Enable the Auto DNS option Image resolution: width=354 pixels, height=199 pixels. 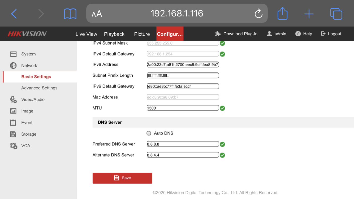click(x=149, y=133)
